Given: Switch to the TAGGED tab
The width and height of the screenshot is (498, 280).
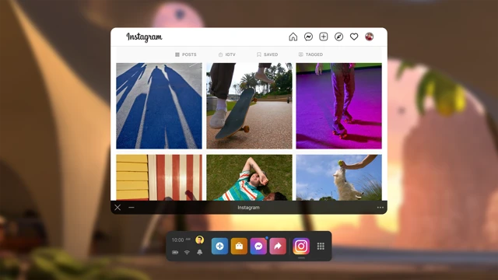Looking at the screenshot, I should (x=310, y=54).
